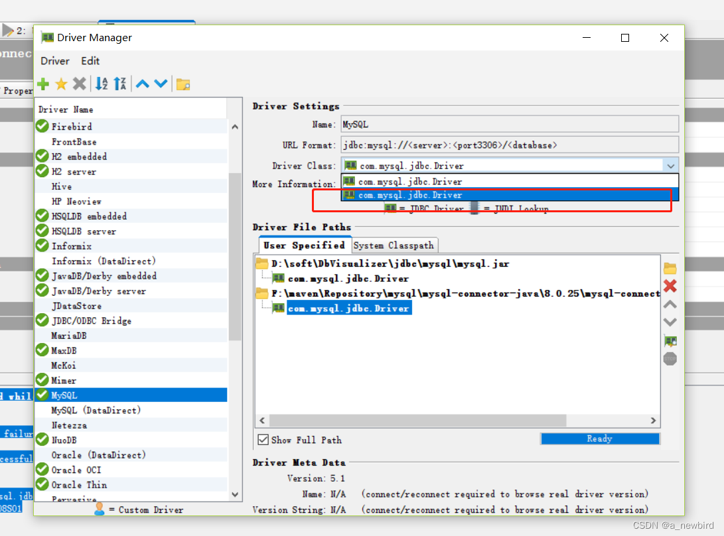Sort driver list descending
This screenshot has width=724, height=536.
click(x=119, y=84)
